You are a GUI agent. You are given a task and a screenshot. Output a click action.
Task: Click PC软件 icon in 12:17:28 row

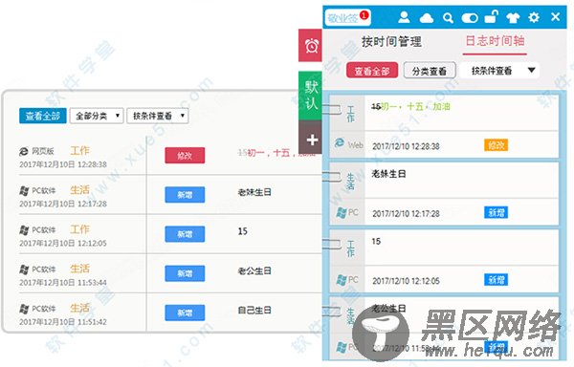coord(24,190)
